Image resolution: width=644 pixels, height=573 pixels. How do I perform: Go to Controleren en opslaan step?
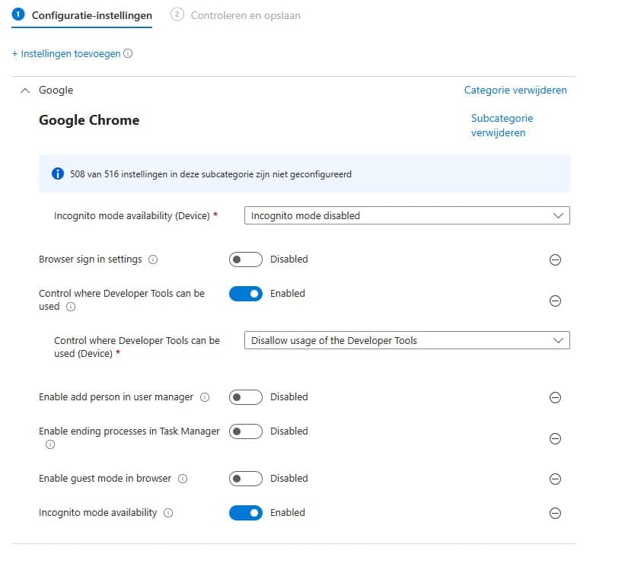[244, 15]
